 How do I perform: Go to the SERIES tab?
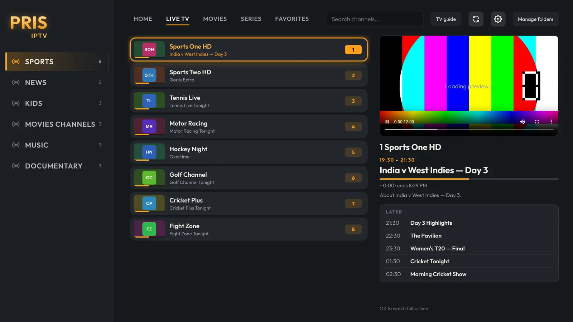(251, 19)
